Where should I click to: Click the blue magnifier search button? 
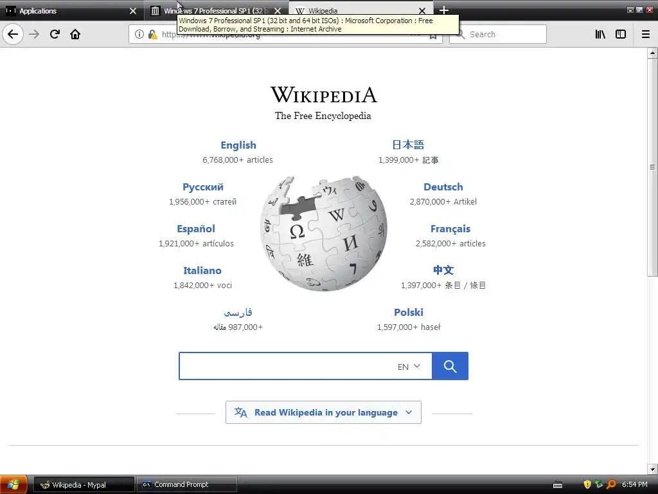click(450, 366)
